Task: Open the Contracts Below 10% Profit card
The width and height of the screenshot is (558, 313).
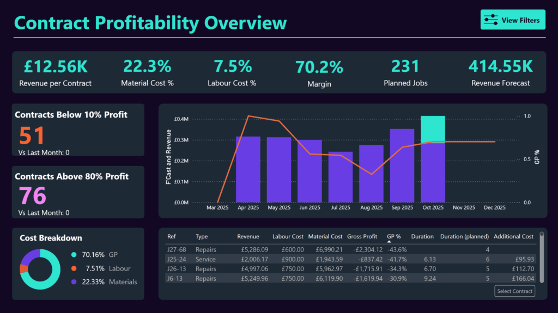Action: coord(78,130)
